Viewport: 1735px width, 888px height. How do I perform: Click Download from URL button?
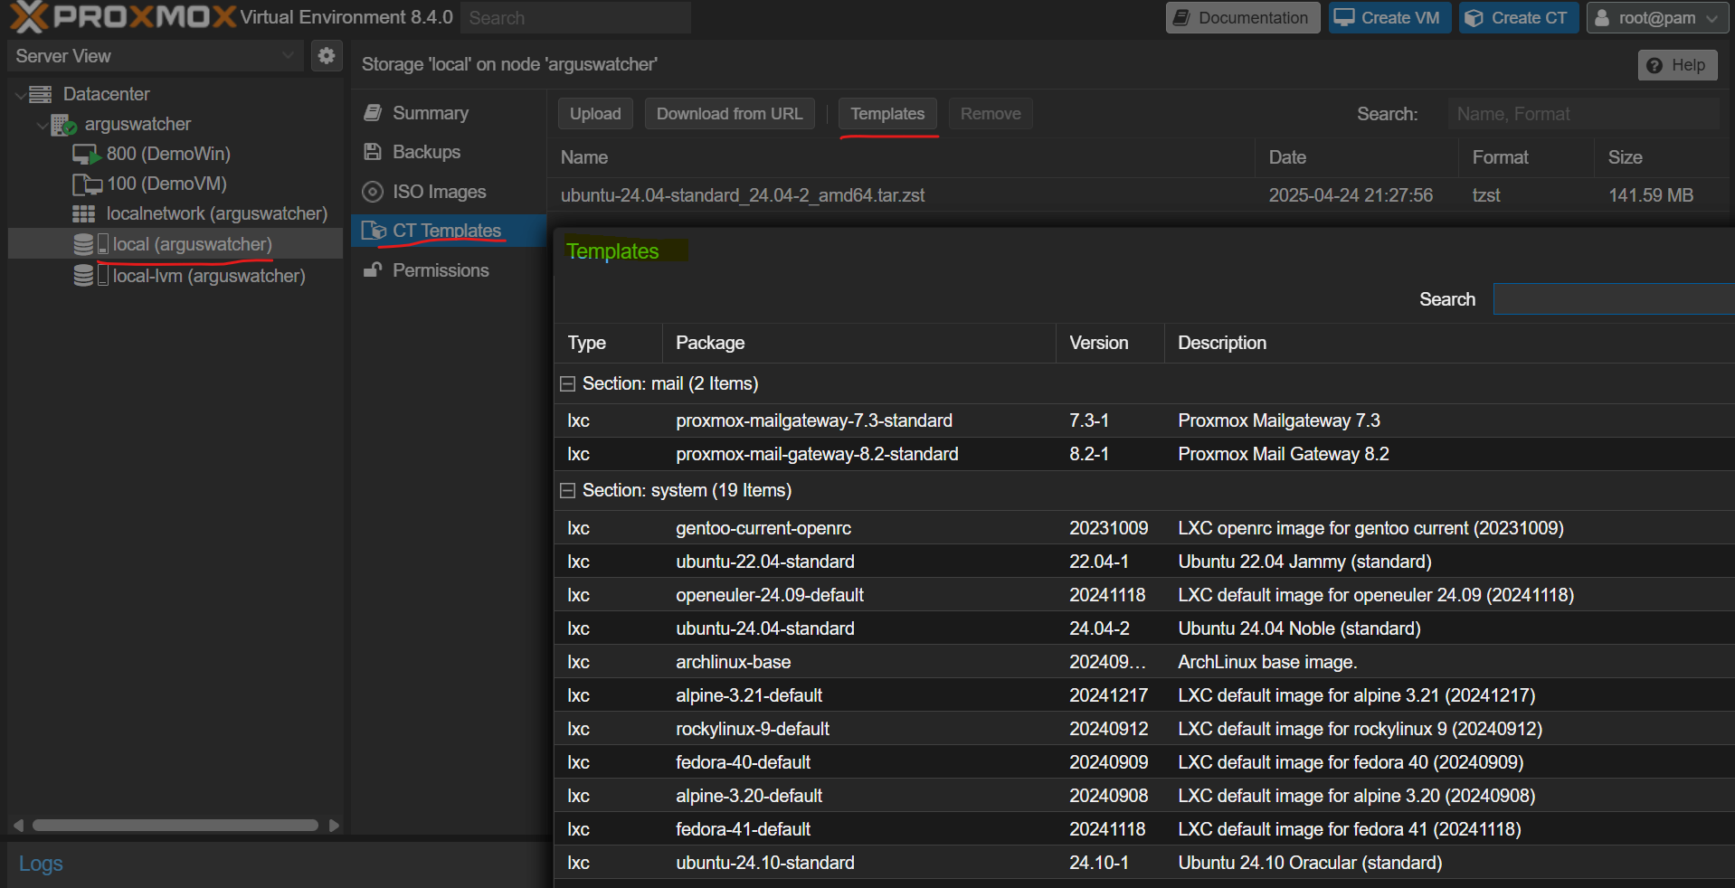(729, 114)
